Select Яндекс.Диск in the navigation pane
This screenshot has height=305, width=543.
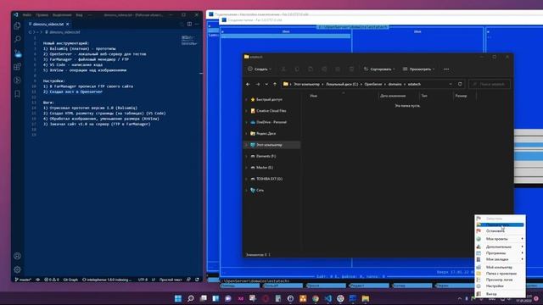point(266,134)
